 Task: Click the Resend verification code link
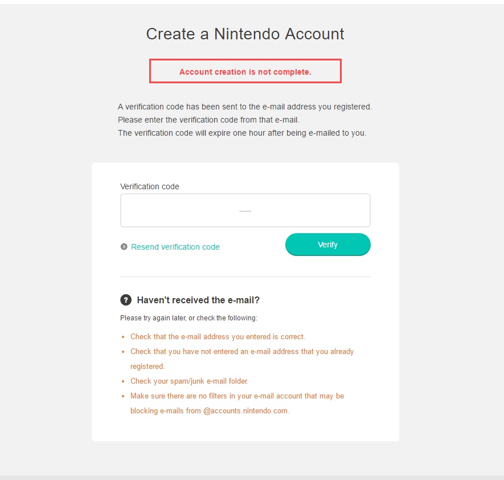[x=175, y=247]
